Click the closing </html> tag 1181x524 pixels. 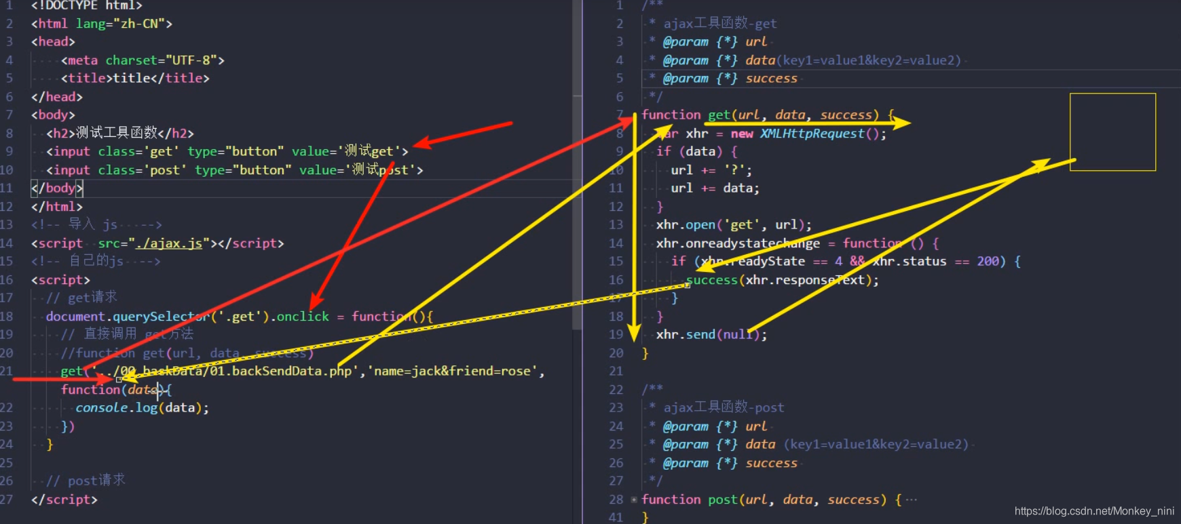57,207
